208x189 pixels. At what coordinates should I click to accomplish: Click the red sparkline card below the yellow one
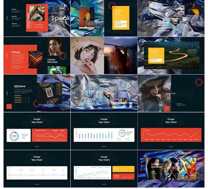(123, 177)
